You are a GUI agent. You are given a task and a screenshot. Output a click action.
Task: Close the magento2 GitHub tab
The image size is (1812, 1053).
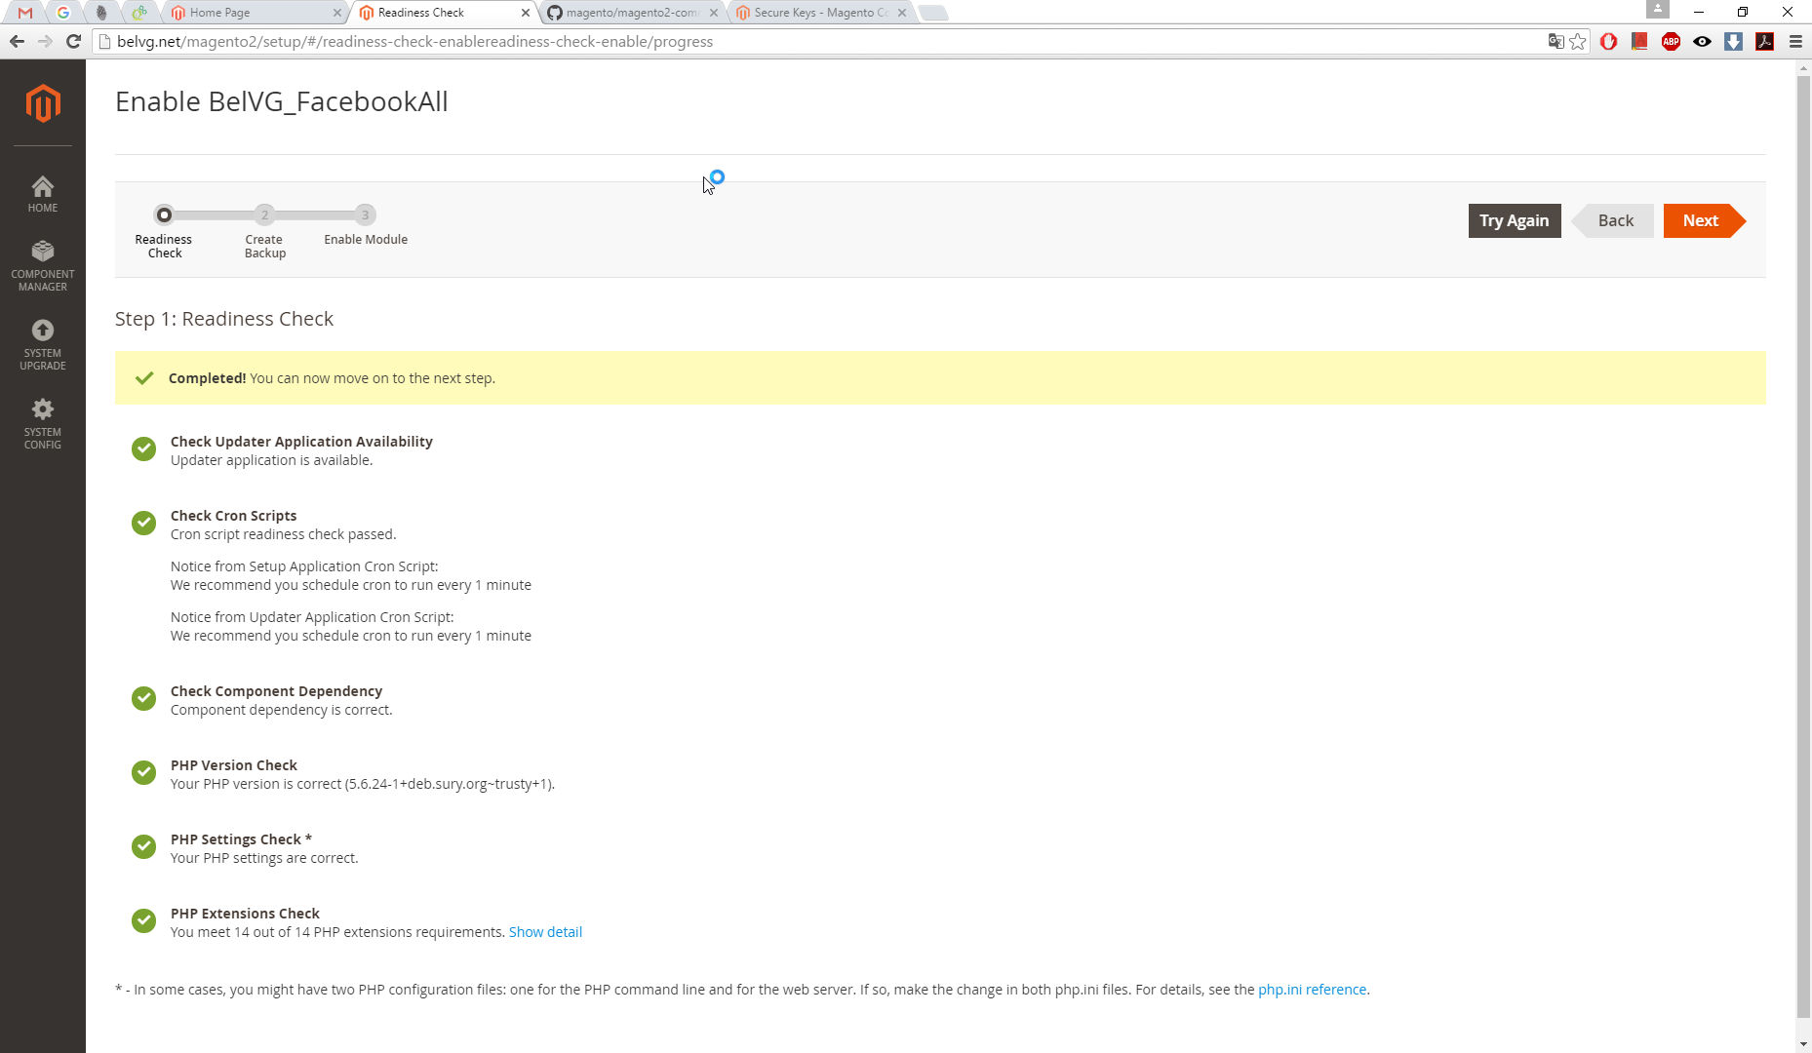point(713,13)
